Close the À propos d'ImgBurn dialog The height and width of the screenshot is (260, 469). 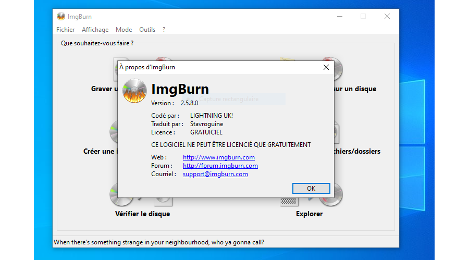[326, 67]
